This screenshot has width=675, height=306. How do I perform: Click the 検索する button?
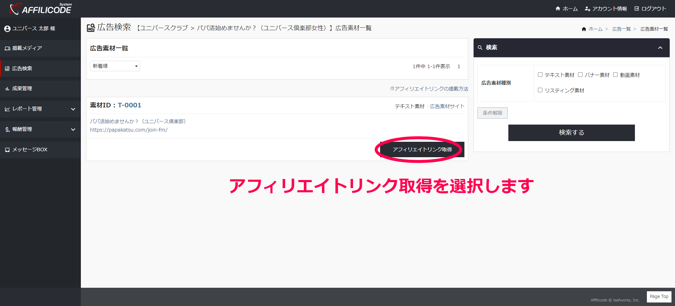coord(572,133)
